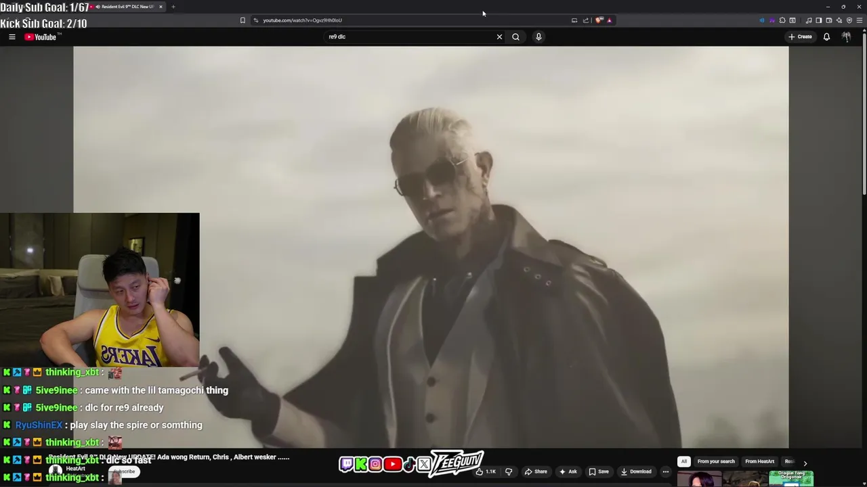Click the share page icon in address bar
The height and width of the screenshot is (487, 867).
[586, 20]
